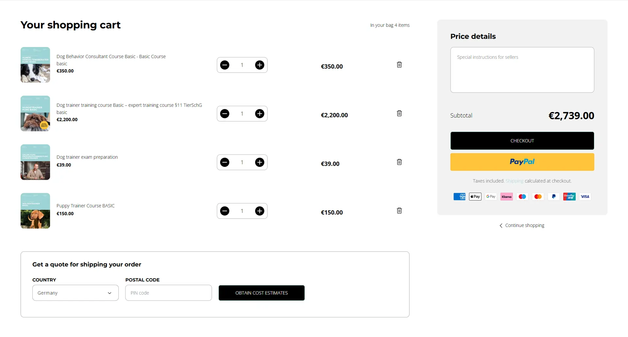Click the CHECKOUT button
This screenshot has height=337, width=628.
click(x=522, y=140)
